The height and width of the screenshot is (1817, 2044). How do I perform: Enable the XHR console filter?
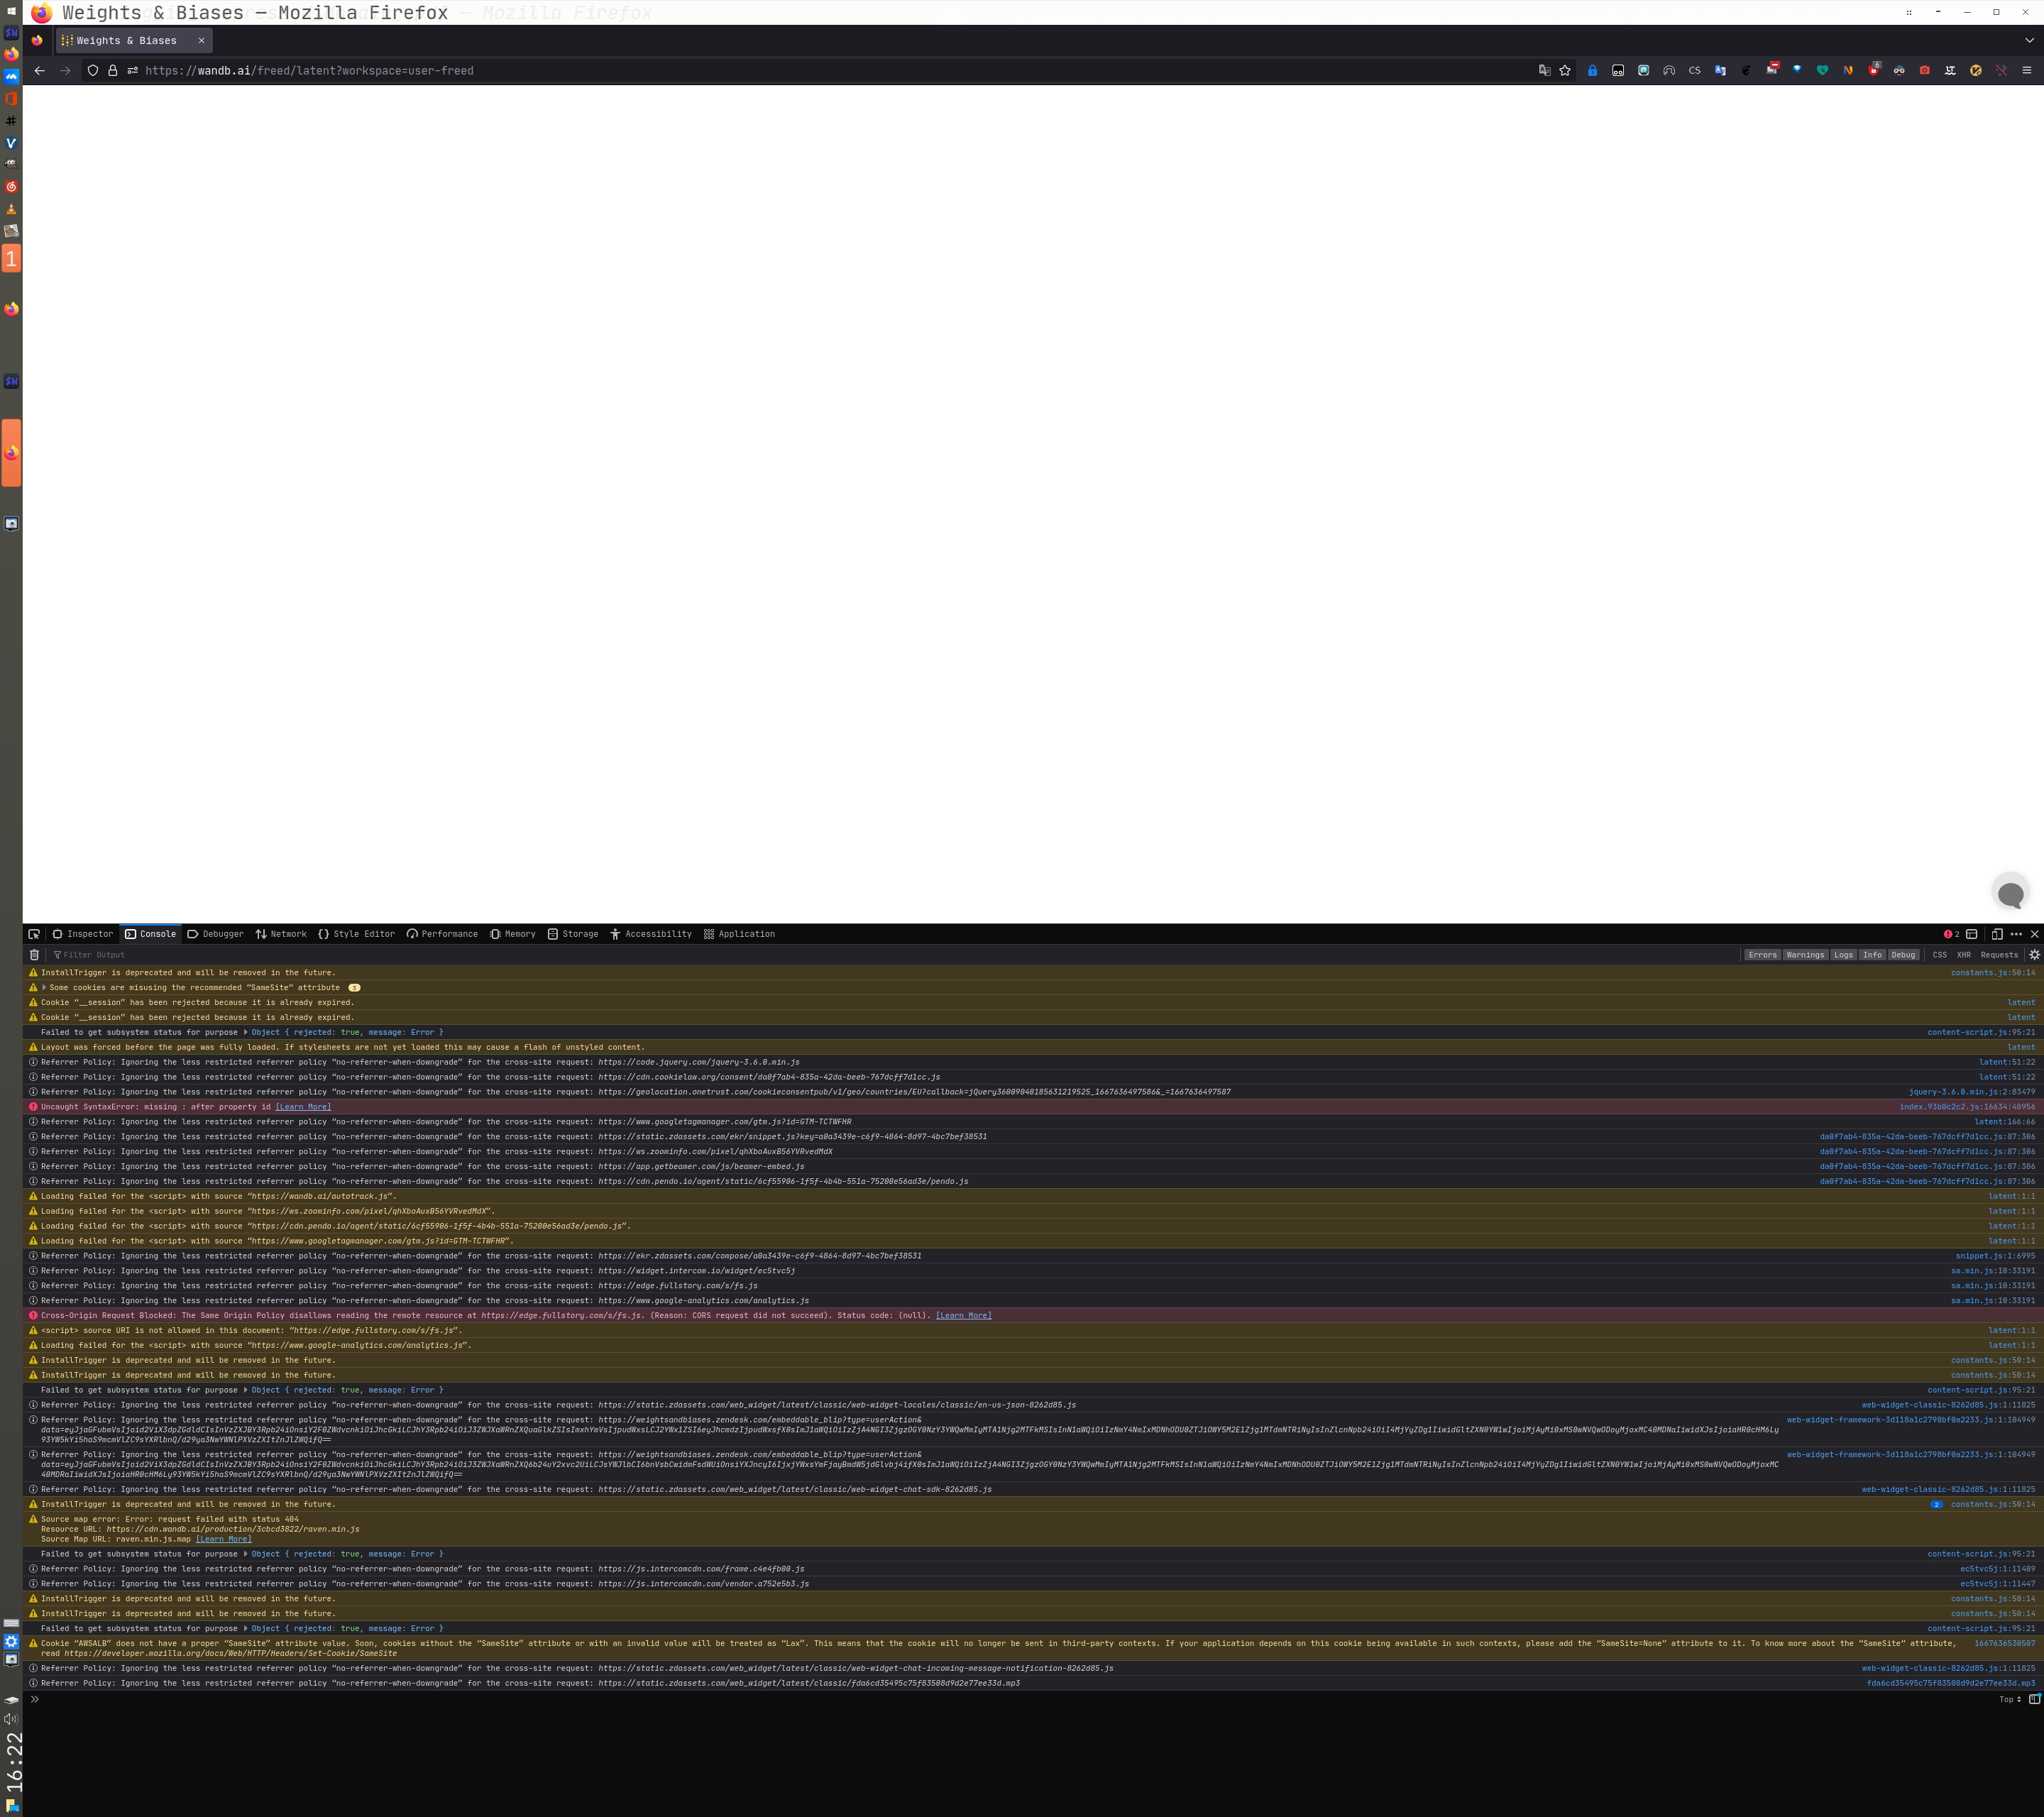[1963, 955]
